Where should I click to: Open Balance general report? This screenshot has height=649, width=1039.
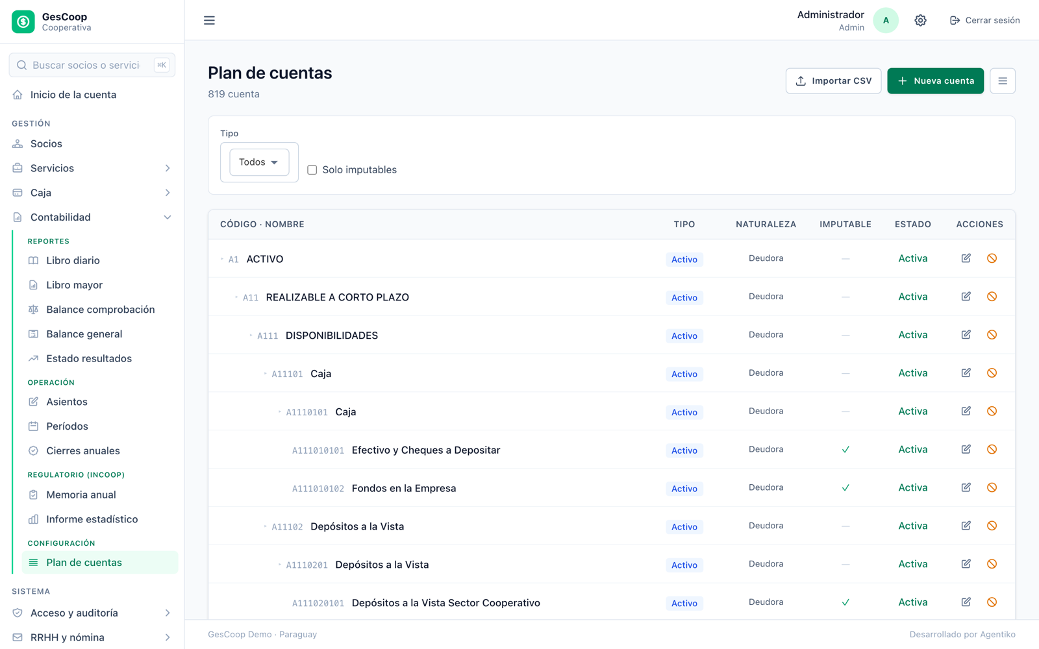tap(100, 334)
